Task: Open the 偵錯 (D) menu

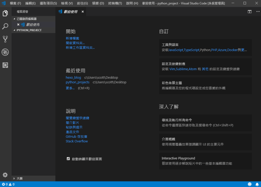Action: pyautogui.click(x=98, y=3)
